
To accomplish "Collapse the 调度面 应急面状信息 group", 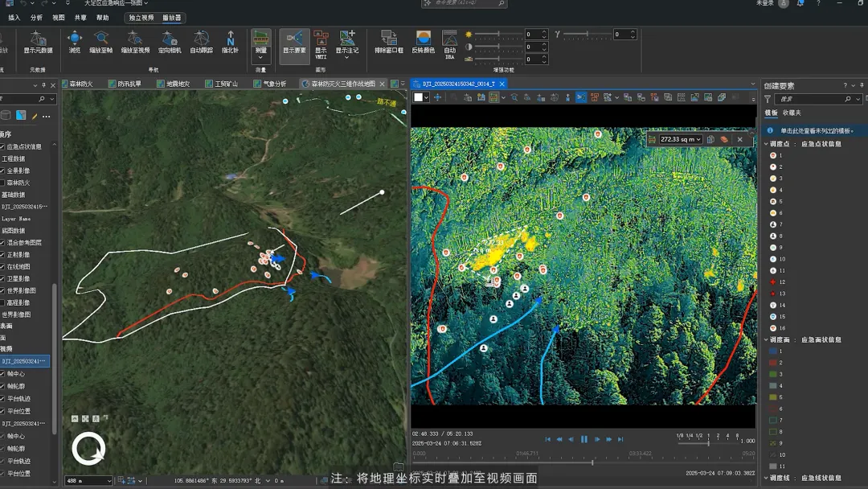I will tap(766, 339).
